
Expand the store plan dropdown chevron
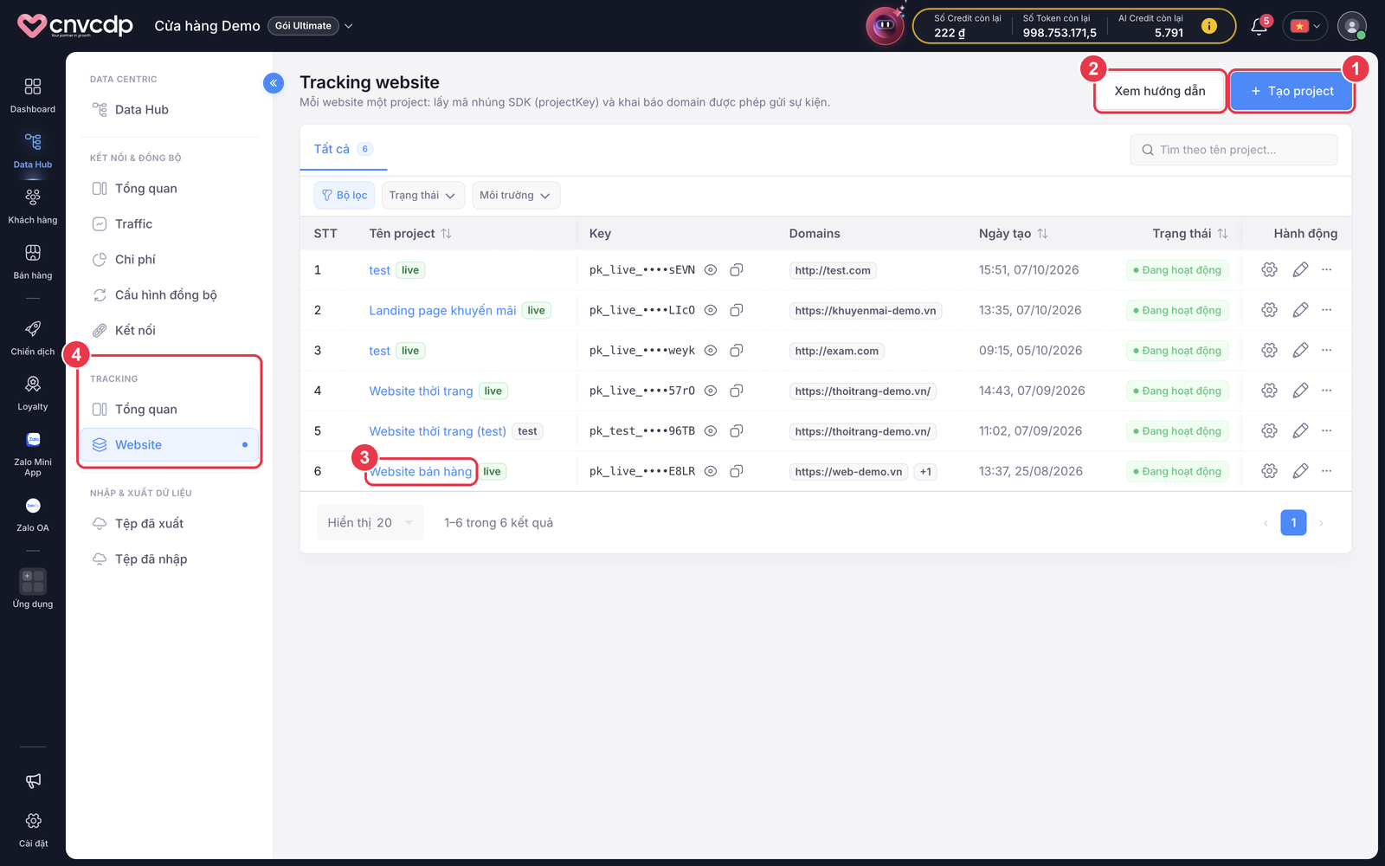tap(349, 26)
